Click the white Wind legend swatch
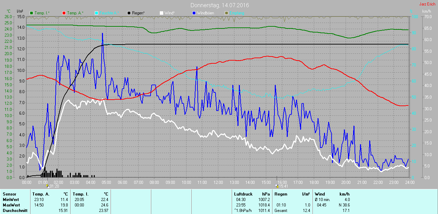This screenshot has width=438, height=214. click(161, 13)
